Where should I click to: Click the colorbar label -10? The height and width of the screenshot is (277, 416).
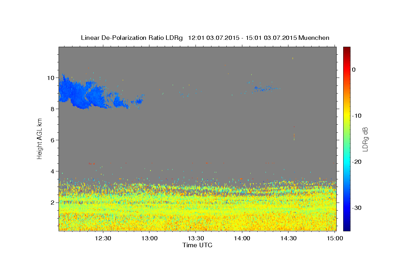(x=356, y=116)
